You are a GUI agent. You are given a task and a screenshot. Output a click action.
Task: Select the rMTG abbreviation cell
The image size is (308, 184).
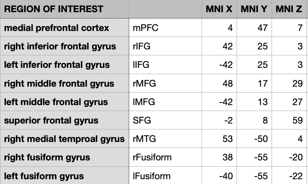[145, 139]
